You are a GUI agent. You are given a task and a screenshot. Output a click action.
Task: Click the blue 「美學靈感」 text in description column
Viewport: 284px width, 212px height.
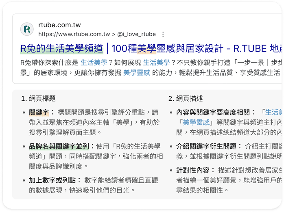coord(196,123)
